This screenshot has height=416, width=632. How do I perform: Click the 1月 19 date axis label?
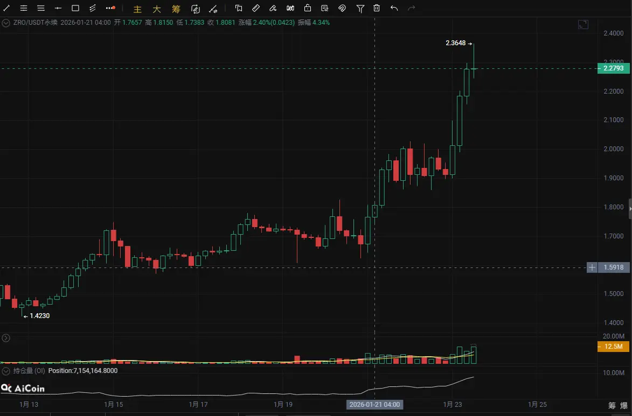pyautogui.click(x=283, y=404)
